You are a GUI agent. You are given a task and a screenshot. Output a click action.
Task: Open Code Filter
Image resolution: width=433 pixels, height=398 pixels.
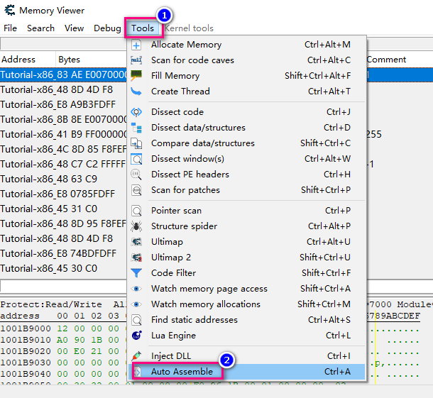pyautogui.click(x=246, y=273)
